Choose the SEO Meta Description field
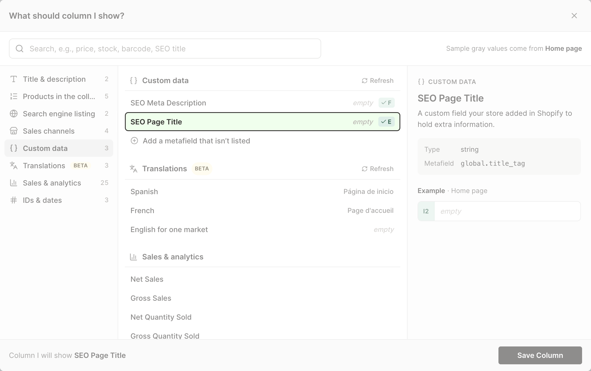Screen dimensions: 591x371 [x=263, y=103]
